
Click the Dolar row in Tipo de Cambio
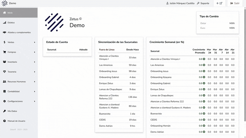coord(217,23)
